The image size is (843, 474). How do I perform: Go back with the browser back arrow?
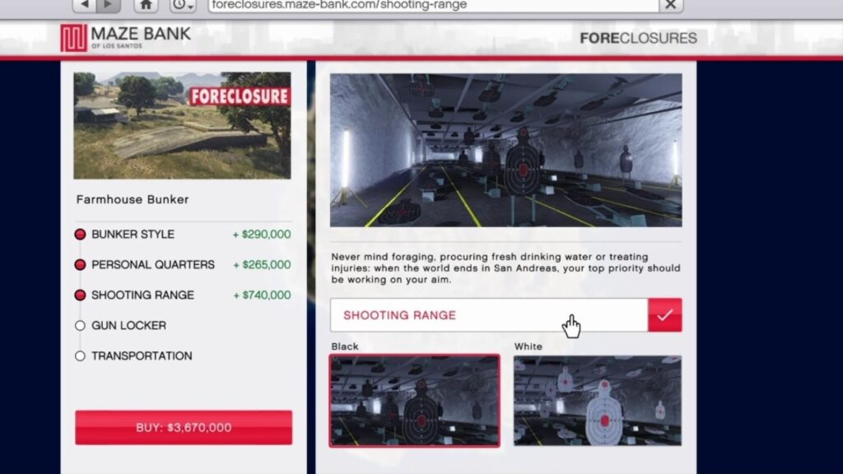(x=84, y=6)
